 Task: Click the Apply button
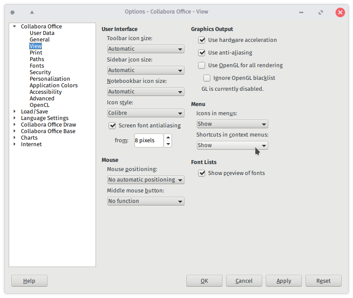(x=284, y=281)
